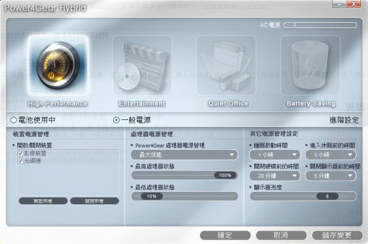Choose the Entertainment clapperboard icon
Image resolution: width=368 pixels, height=244 pixels.
pos(142,65)
